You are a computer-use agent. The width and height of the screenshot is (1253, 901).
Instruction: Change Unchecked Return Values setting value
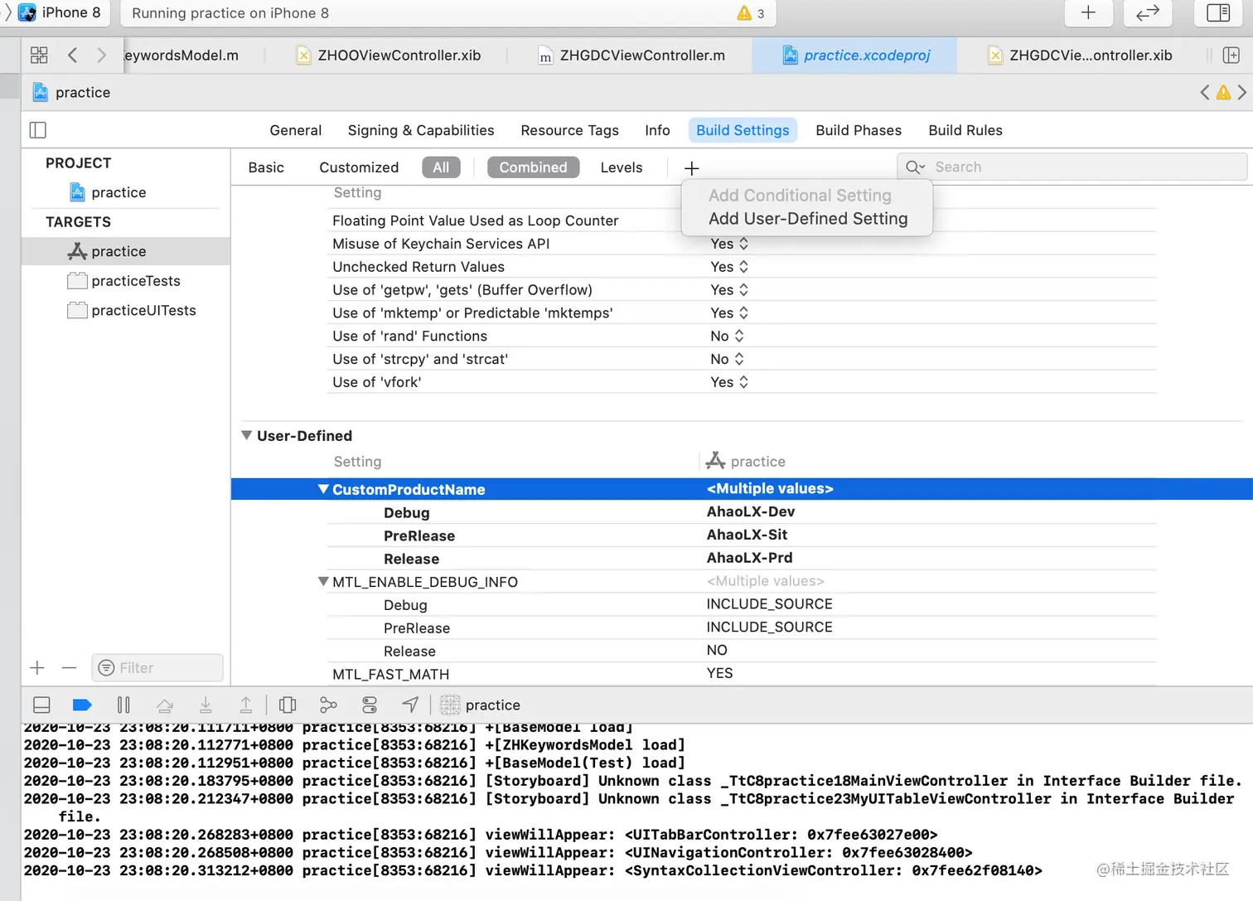tap(729, 267)
